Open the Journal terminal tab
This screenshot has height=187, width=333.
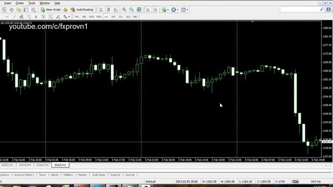pyautogui.click(x=130, y=175)
